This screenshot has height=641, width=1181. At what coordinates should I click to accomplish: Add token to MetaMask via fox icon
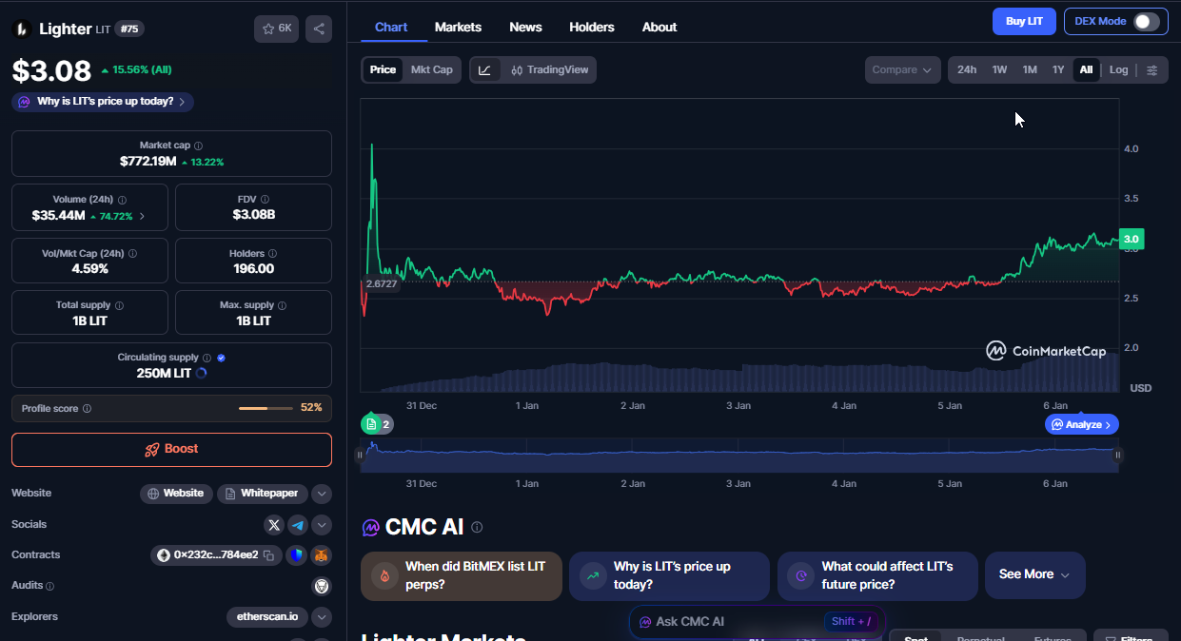pyautogui.click(x=322, y=555)
